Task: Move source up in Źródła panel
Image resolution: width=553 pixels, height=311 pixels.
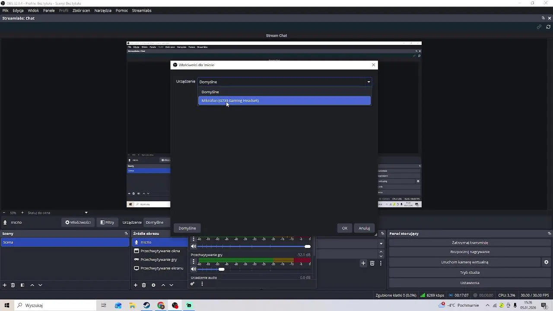Action: point(163,285)
